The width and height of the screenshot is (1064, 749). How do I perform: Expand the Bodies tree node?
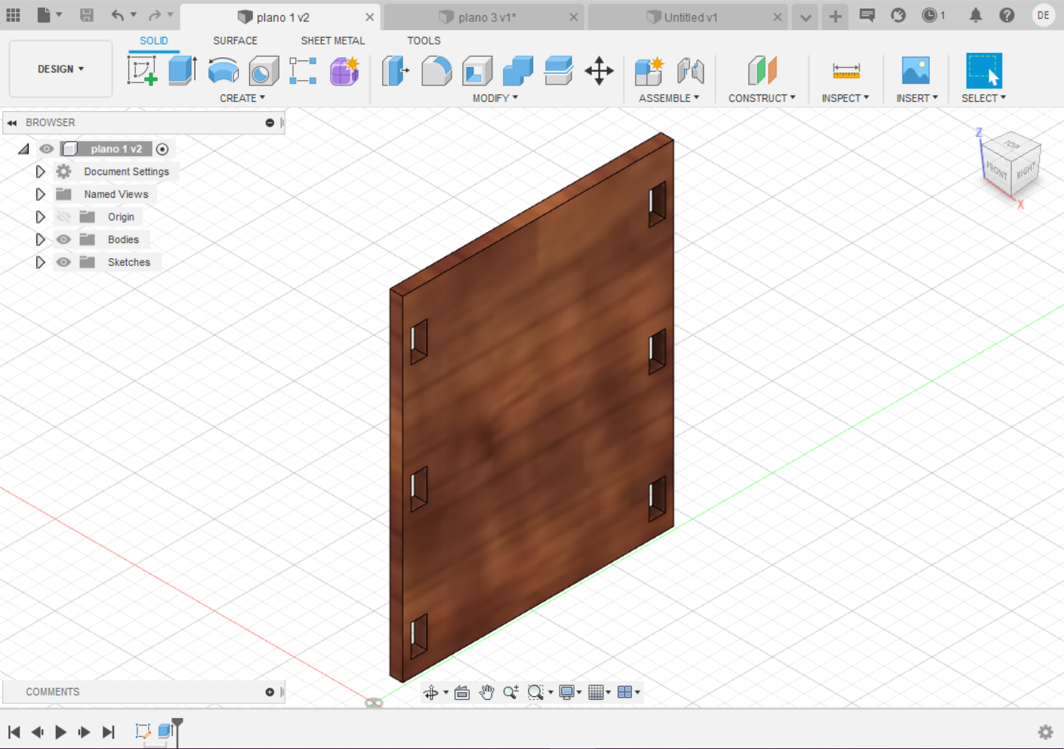(40, 239)
